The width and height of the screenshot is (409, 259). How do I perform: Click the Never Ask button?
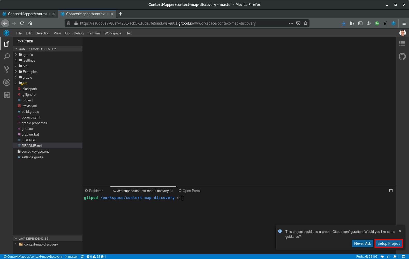coord(362,243)
